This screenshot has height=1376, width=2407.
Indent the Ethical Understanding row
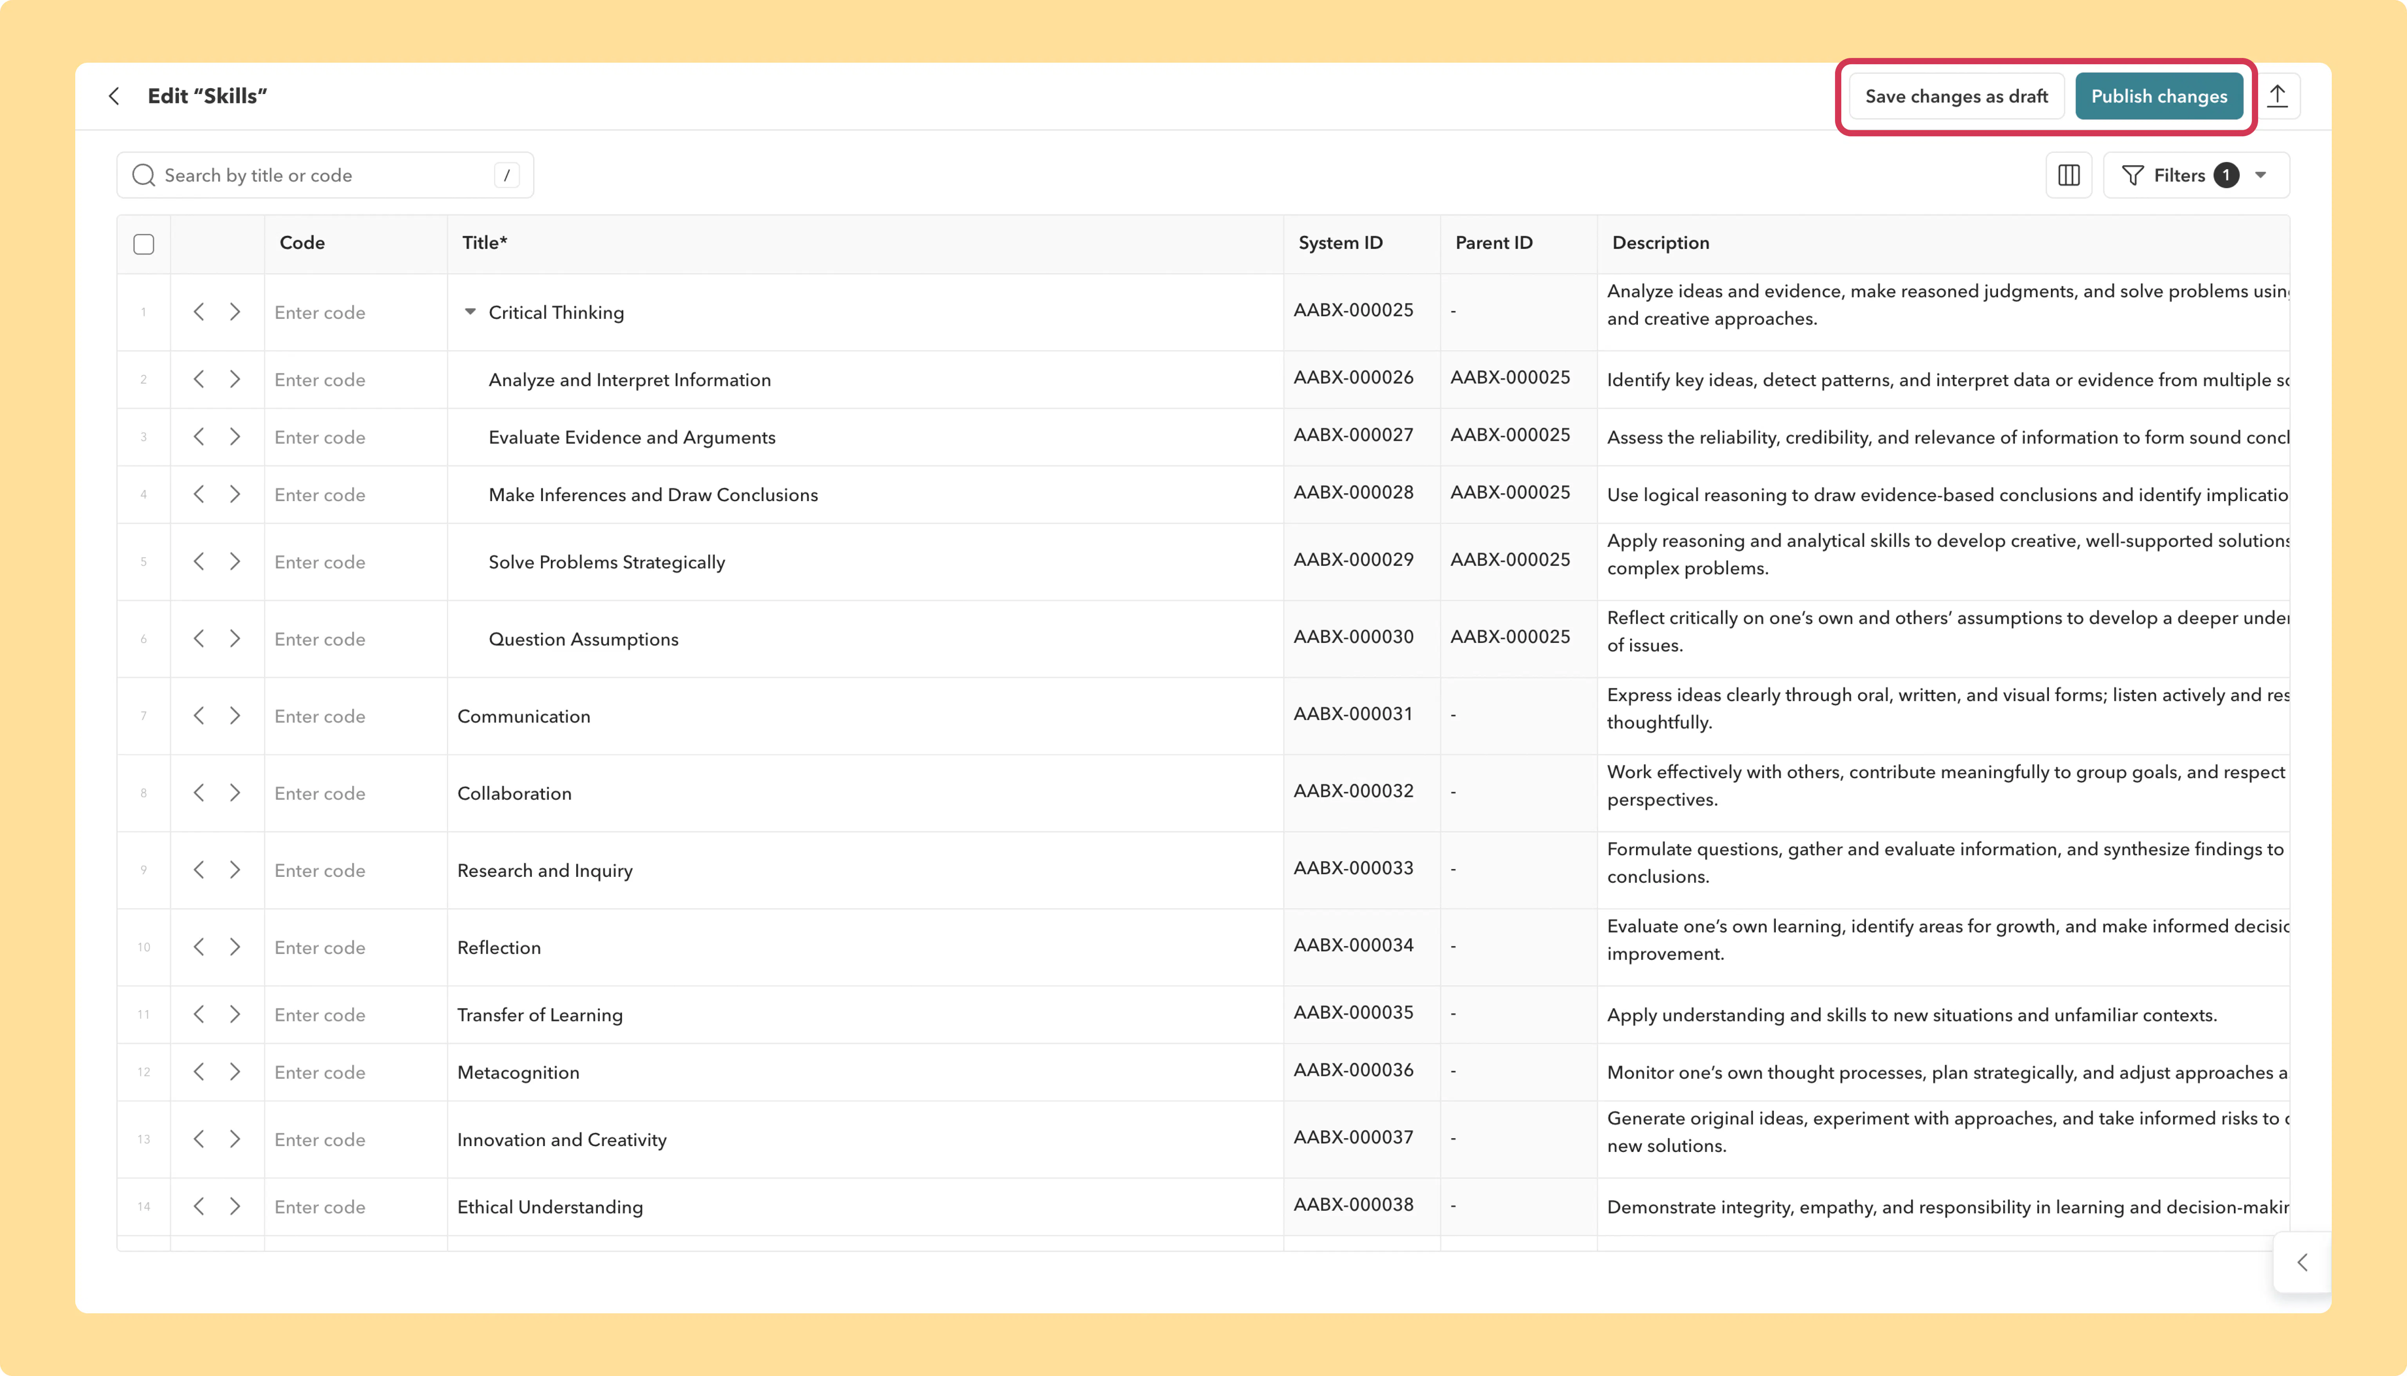(x=235, y=1206)
